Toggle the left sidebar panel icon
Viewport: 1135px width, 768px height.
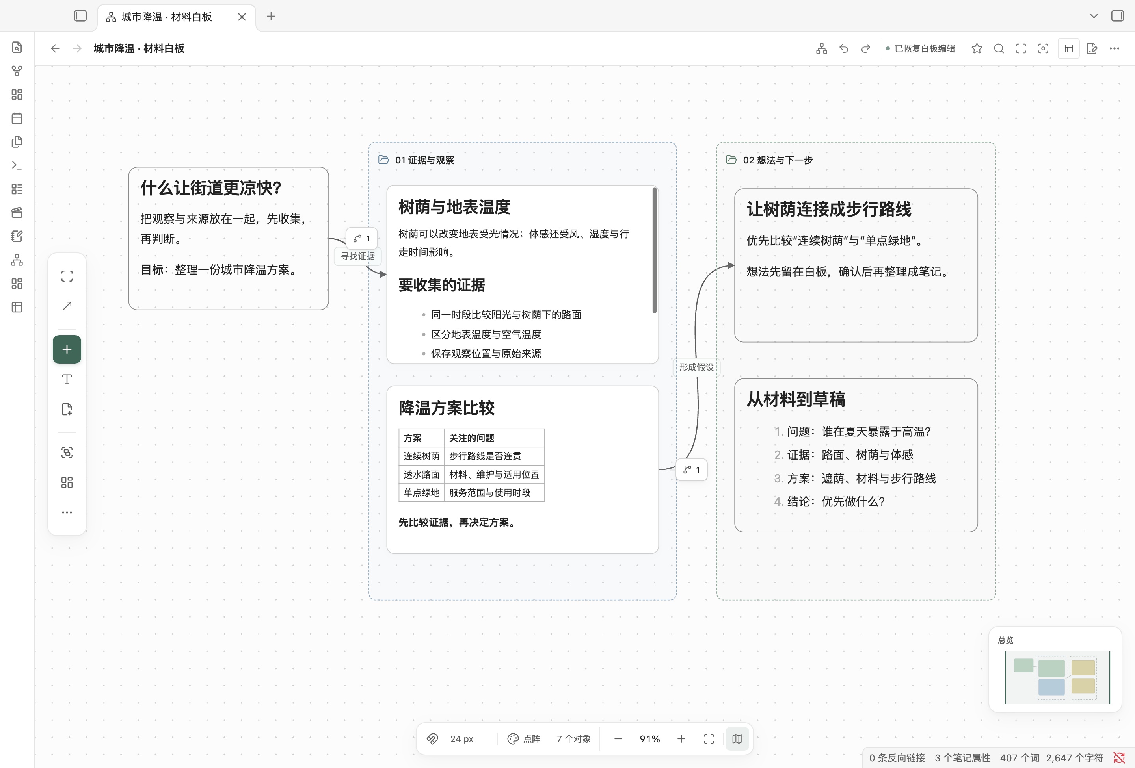80,16
